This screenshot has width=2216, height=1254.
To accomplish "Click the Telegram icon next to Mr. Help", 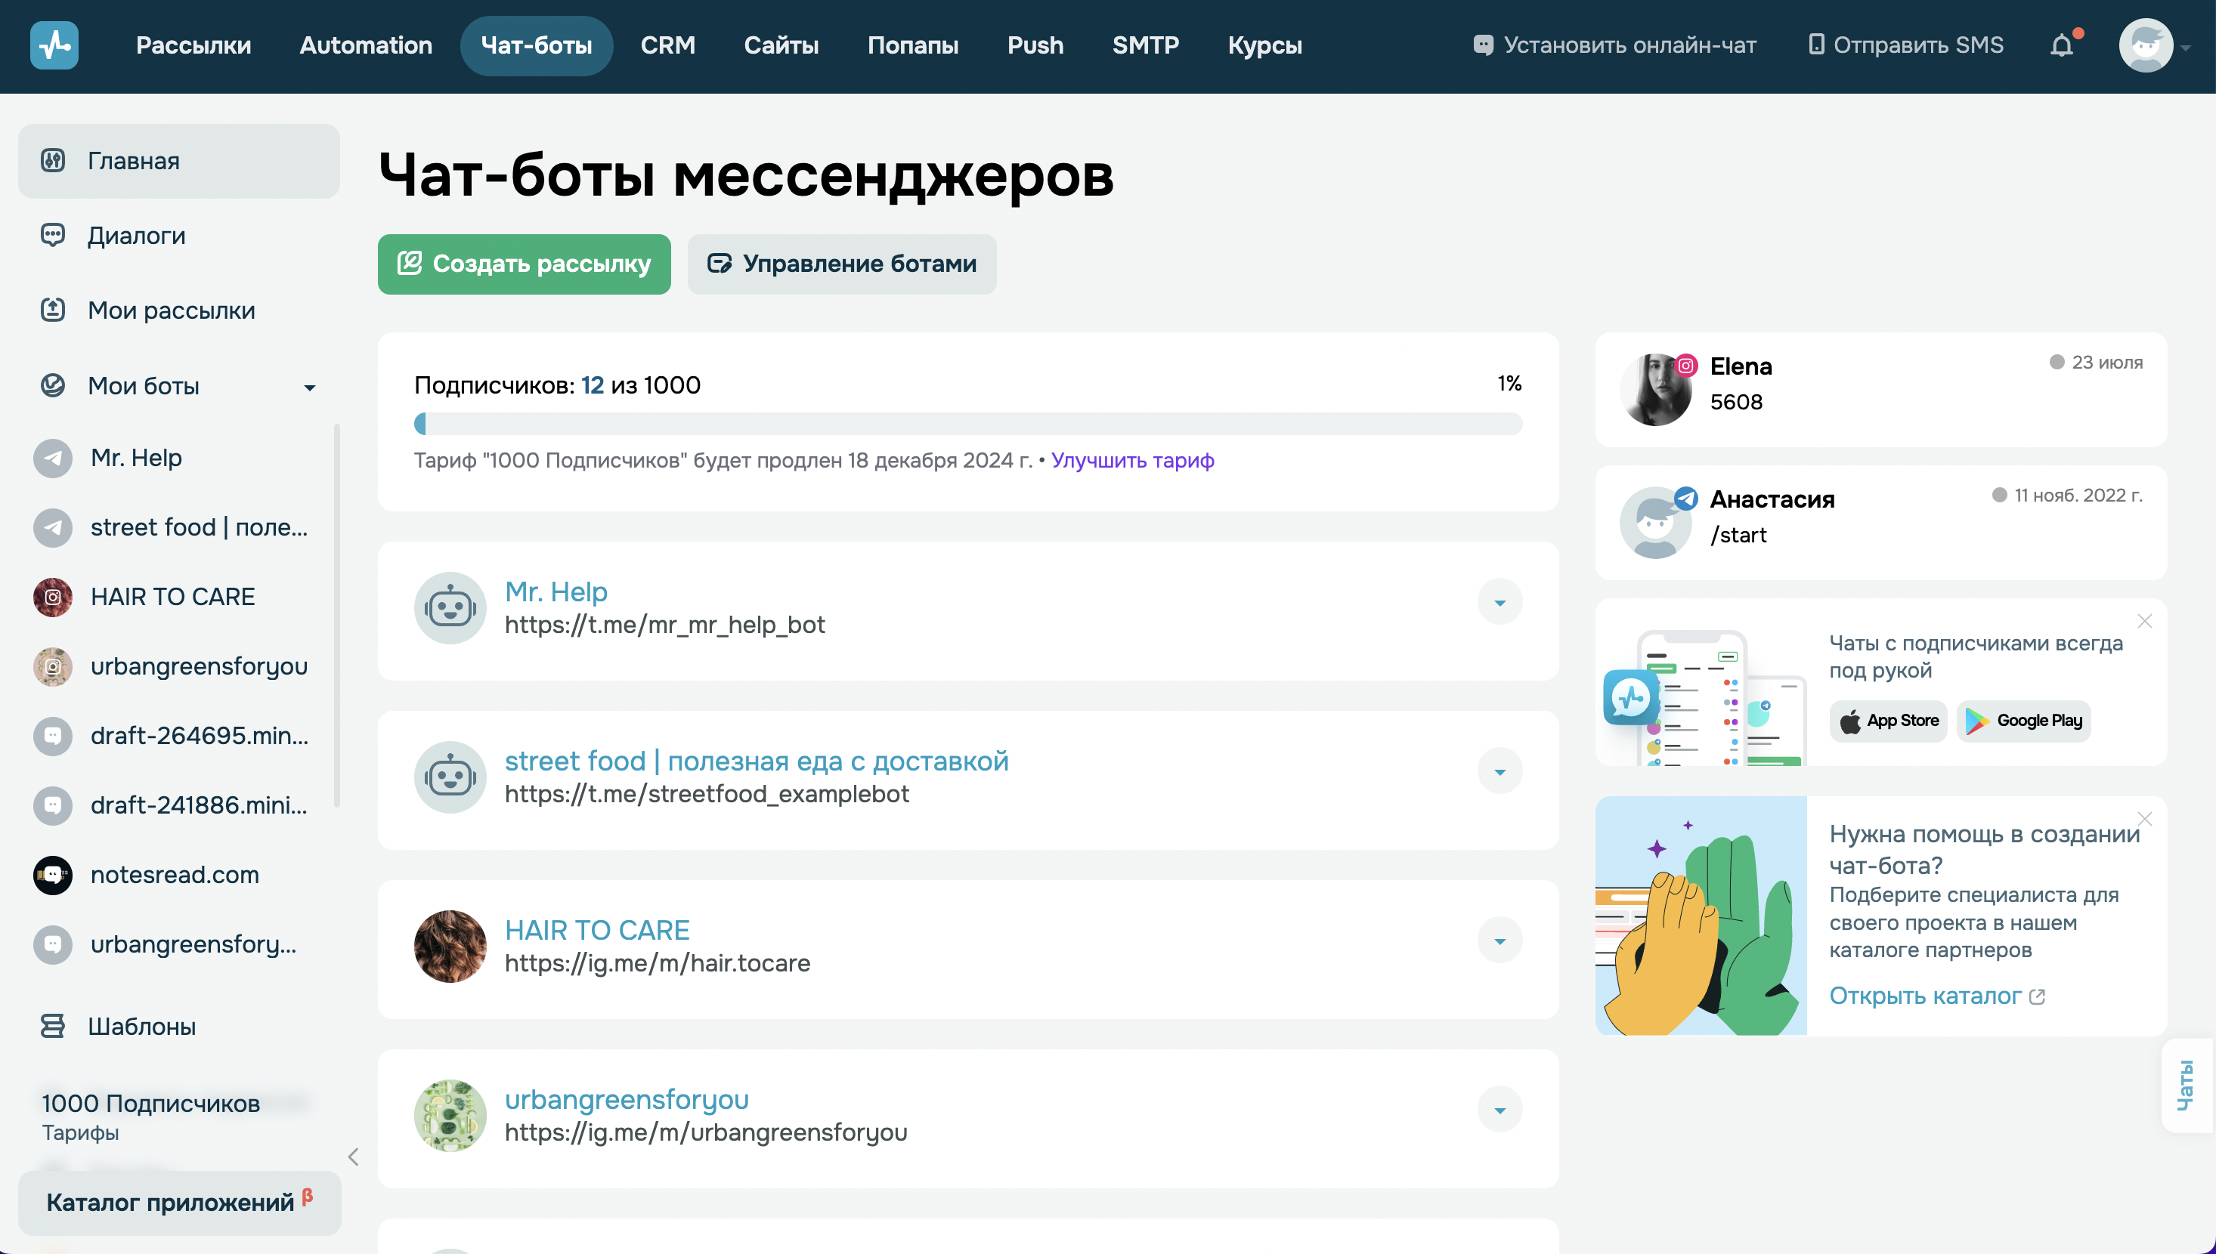I will click(54, 457).
